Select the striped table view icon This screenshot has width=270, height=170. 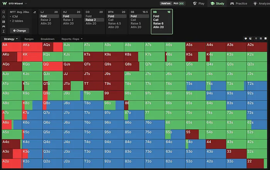tap(261, 39)
